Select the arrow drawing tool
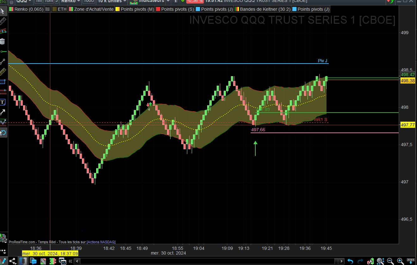Screen dimensions: 417x265 pos(3,112)
